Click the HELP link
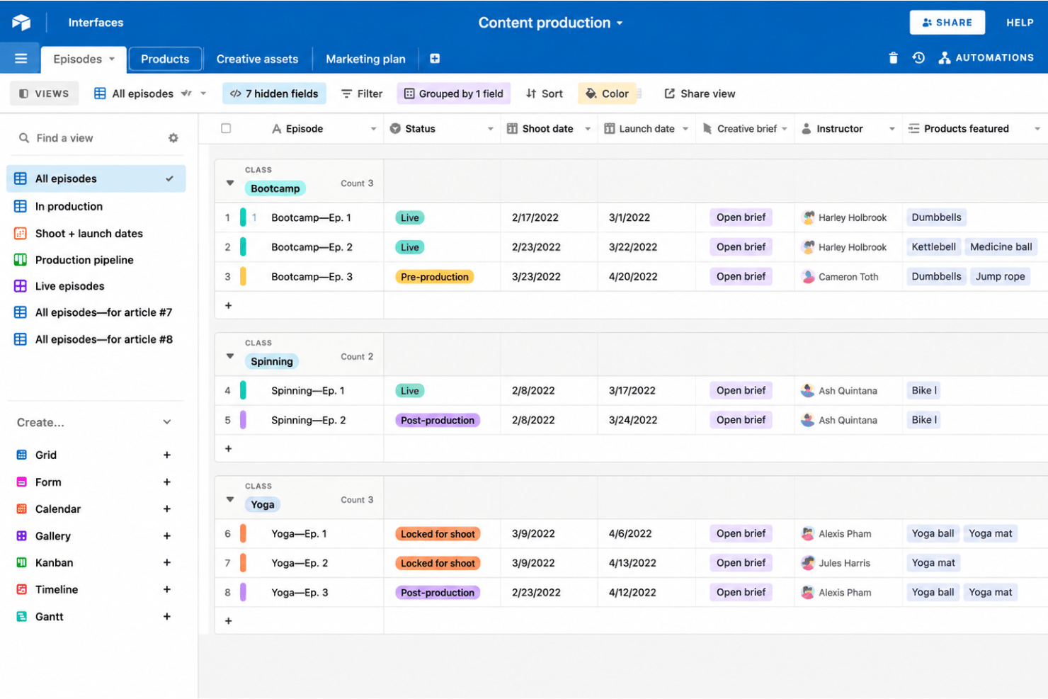Screen dimensions: 1048x699 [1020, 23]
